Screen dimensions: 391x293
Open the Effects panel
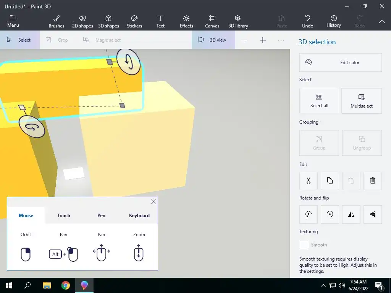(186, 21)
